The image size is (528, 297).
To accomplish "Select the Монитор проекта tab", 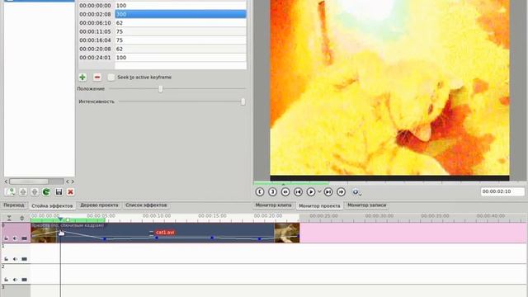I will coord(319,205).
